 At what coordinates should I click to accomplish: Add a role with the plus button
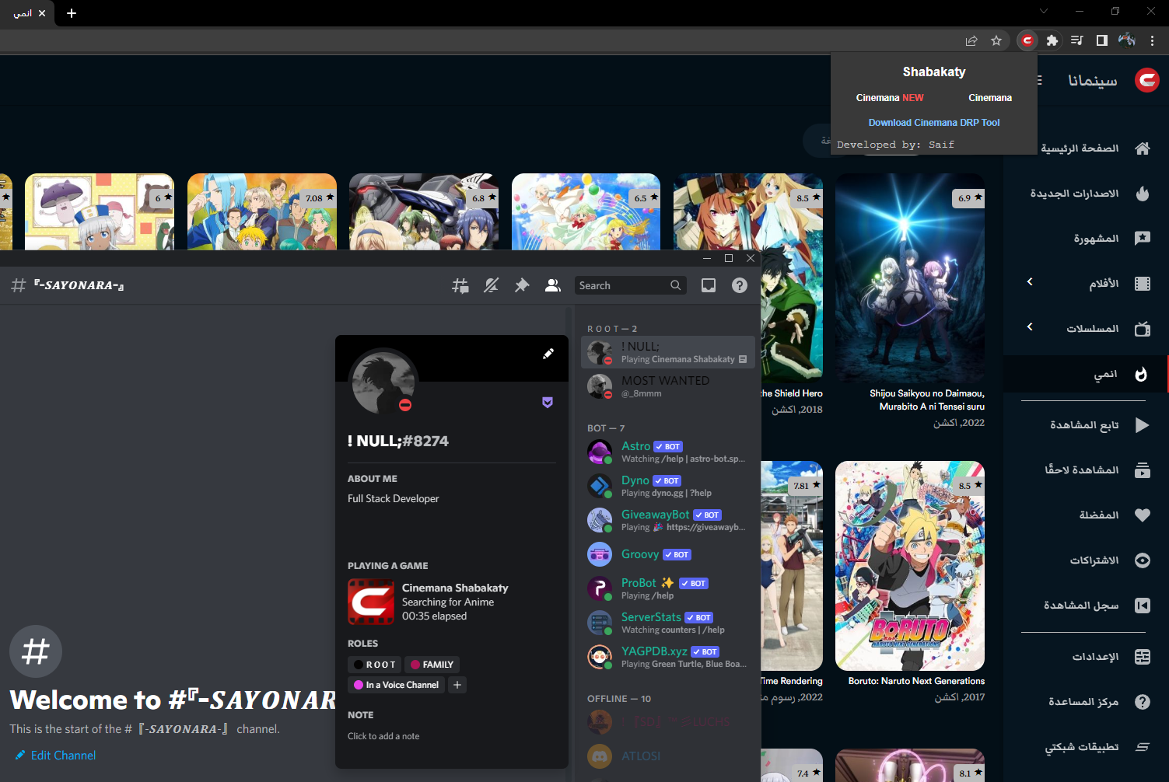pyautogui.click(x=457, y=685)
